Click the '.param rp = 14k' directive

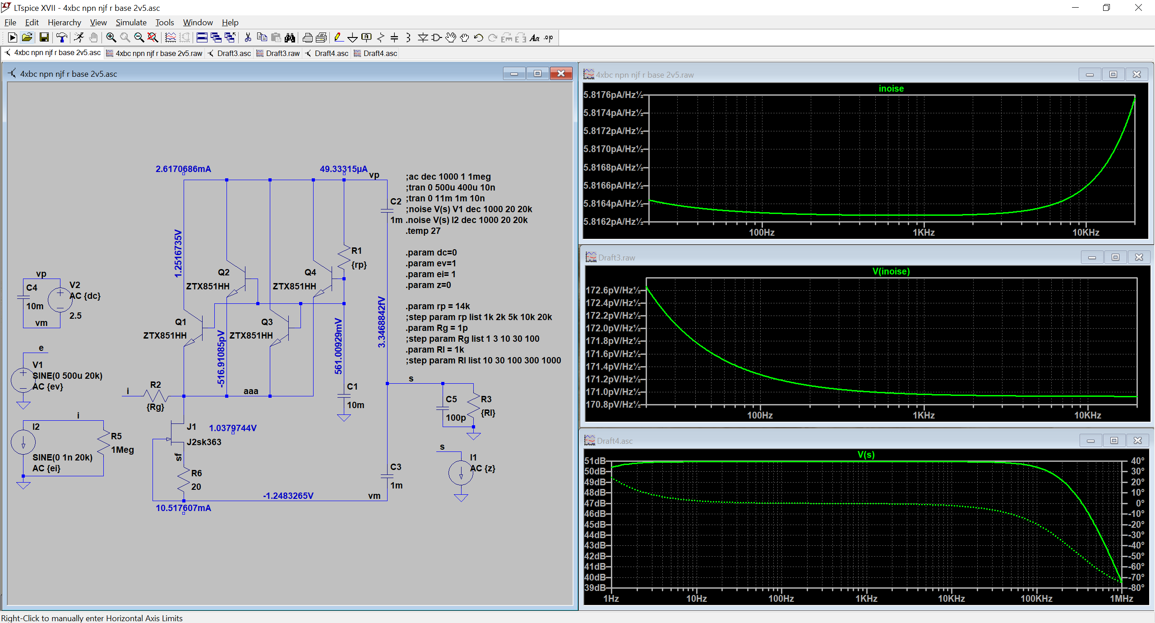[438, 306]
